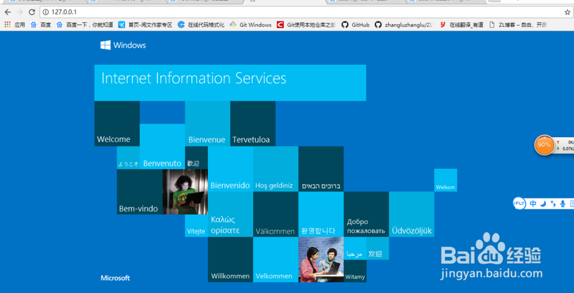Click the photo of woman holding laptop

(x=185, y=192)
